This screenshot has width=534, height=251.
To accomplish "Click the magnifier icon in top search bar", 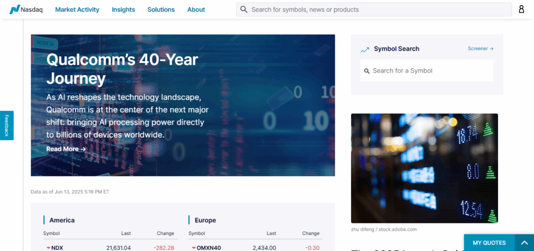I will (244, 9).
